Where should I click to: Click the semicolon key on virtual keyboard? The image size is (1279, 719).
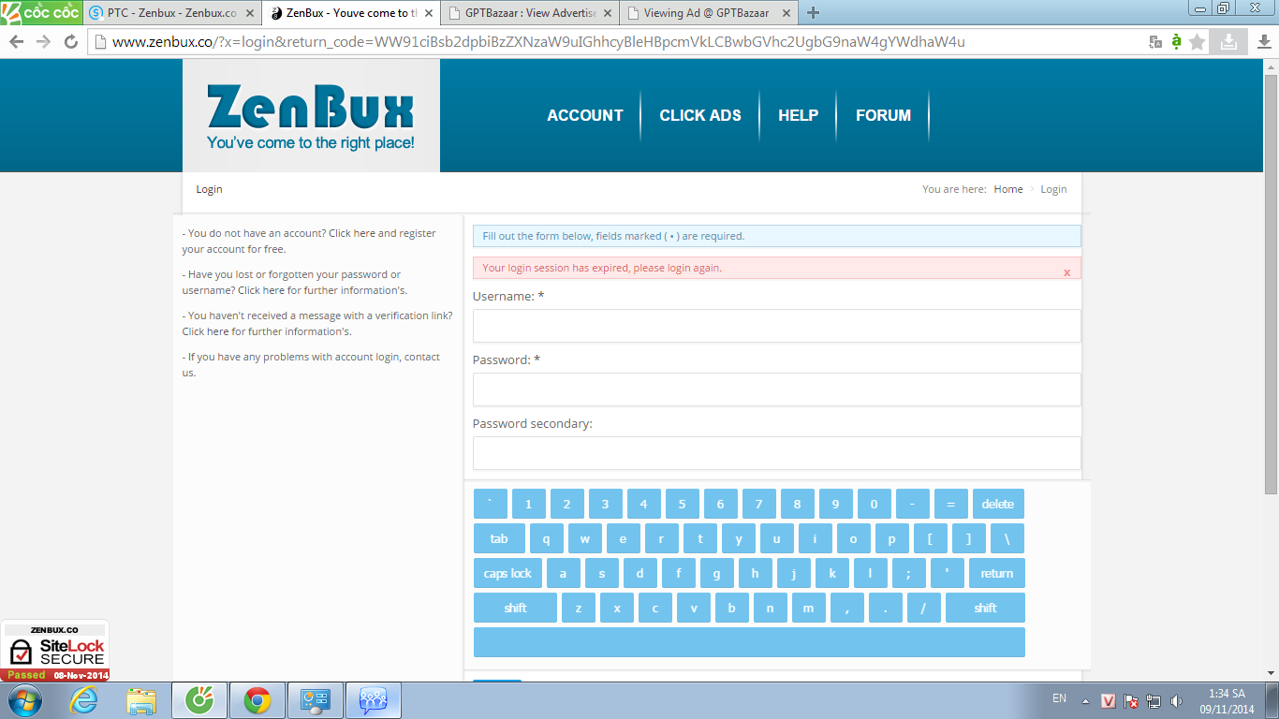tap(909, 573)
